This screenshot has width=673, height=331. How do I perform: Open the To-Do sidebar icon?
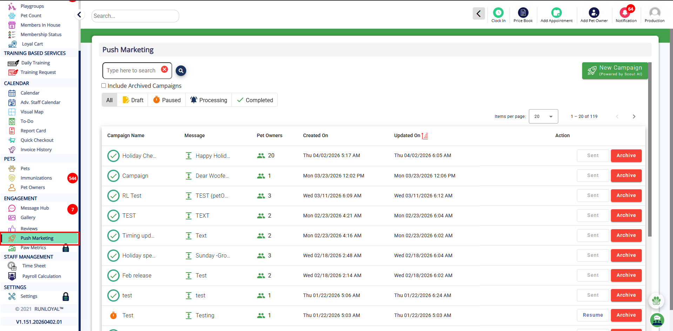(12, 121)
